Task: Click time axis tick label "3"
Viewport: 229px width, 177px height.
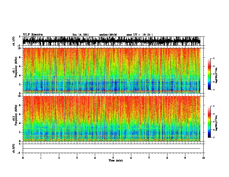Action: [77, 158]
